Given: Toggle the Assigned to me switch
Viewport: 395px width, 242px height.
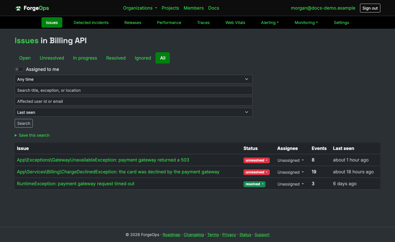Looking at the screenshot, I should coord(19,69).
